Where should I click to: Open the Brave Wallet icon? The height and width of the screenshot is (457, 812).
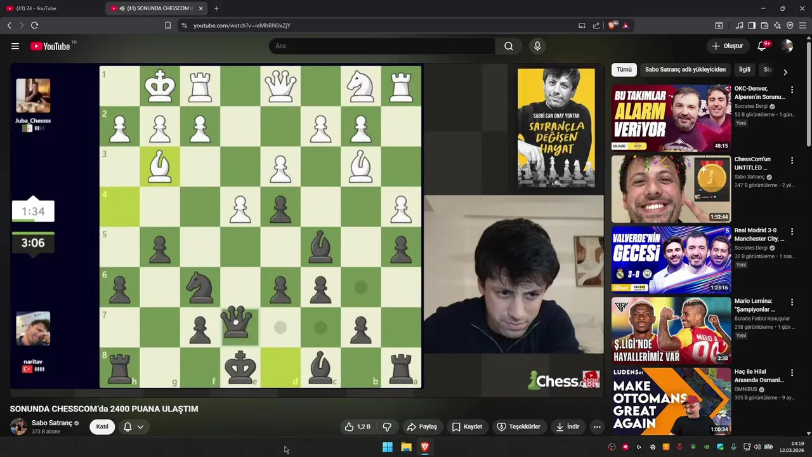[764, 25]
